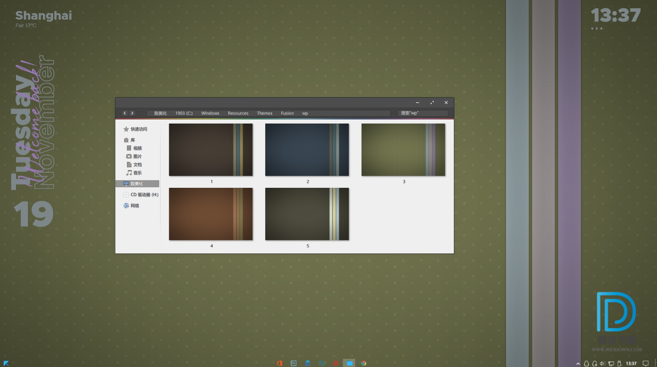The width and height of the screenshot is (657, 367).
Task: Jump to 致美化 in the address bar
Action: [x=160, y=113]
